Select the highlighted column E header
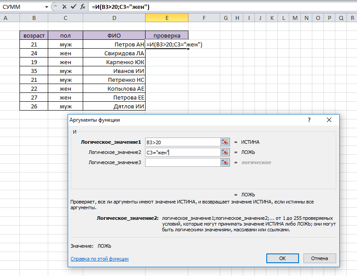Screen dimensions: 357x276 tap(167, 18)
